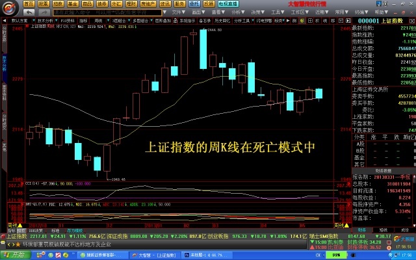Click the left-arrow collapse icon on the toolbar
Screen dimensions: 416x260
[x=5, y=21]
